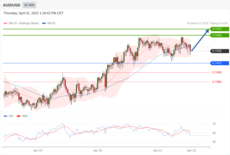Click the 0.7470 resistance price tag
This screenshot has width=230, height=155.
pyautogui.click(x=220, y=29)
